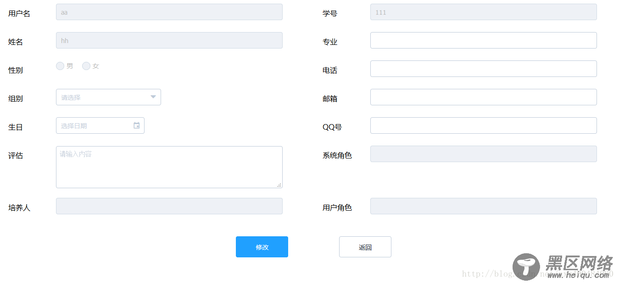This screenshot has width=619, height=283.
Task: Click the disabled 学号 field with 111
Action: click(x=484, y=12)
